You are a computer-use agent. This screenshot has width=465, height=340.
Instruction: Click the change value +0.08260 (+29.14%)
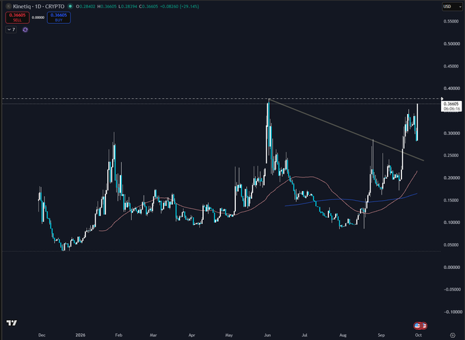180,6
